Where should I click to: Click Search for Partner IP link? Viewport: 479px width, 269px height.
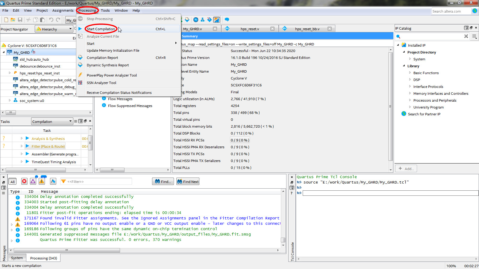[x=424, y=114]
